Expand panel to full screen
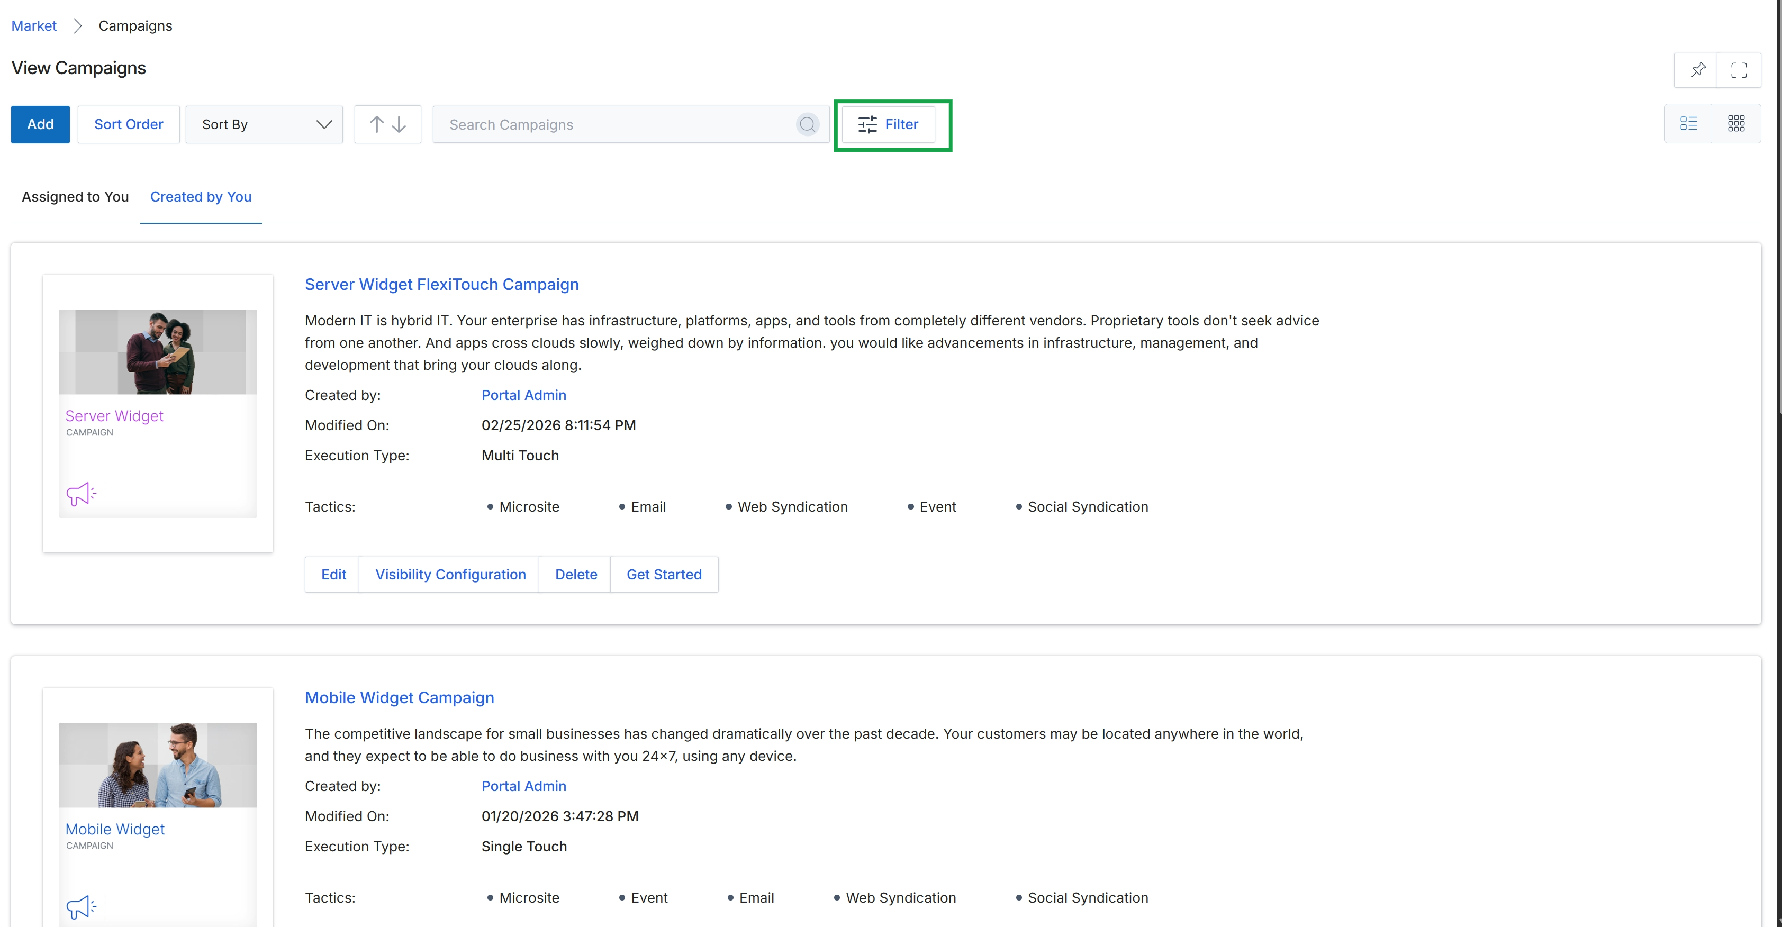This screenshot has height=927, width=1782. [x=1739, y=70]
